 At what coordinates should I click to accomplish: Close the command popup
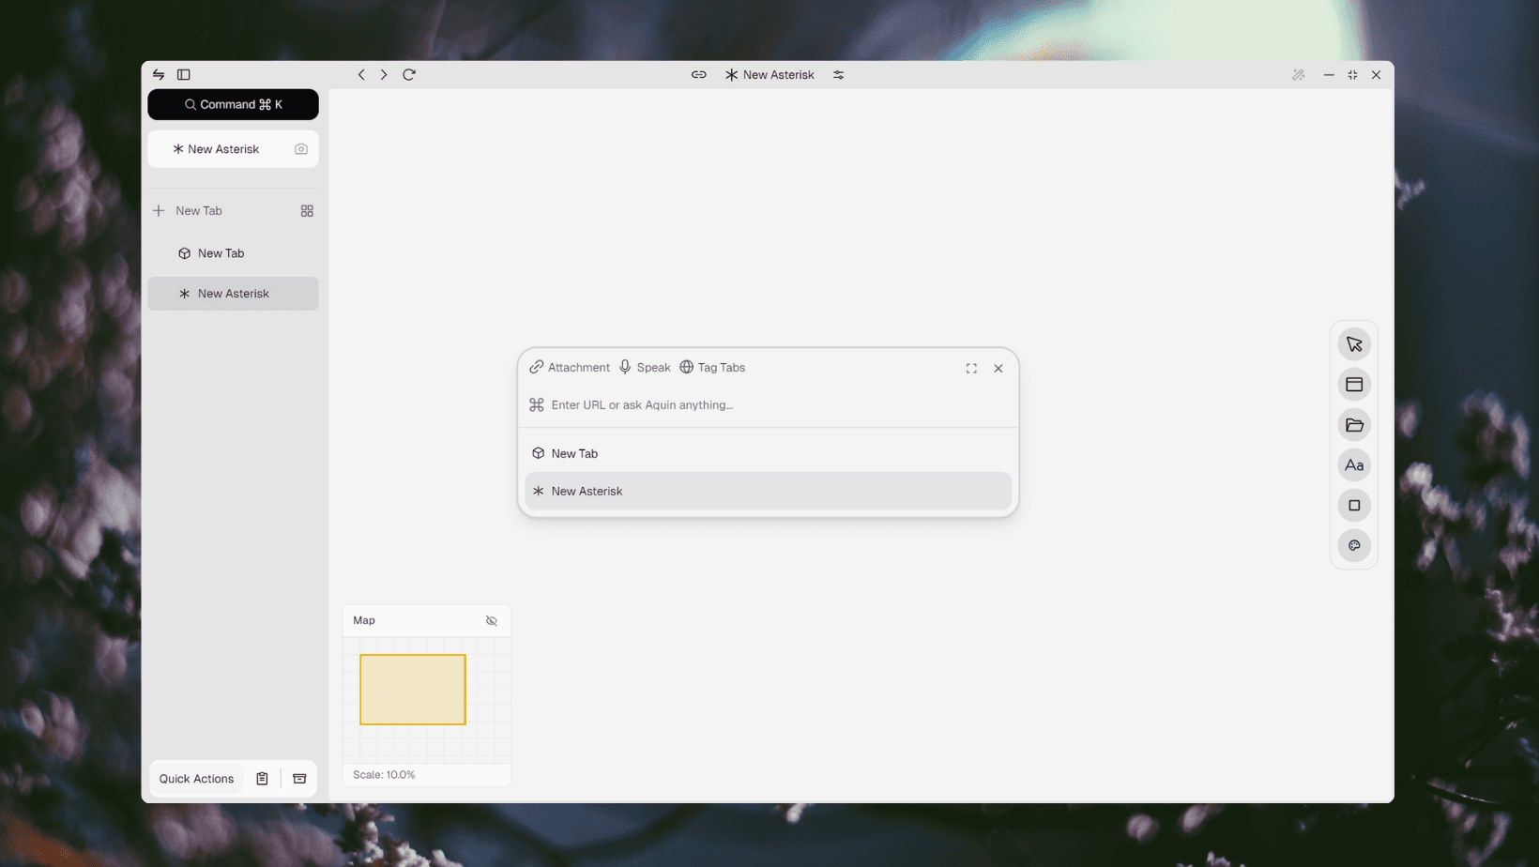998,369
